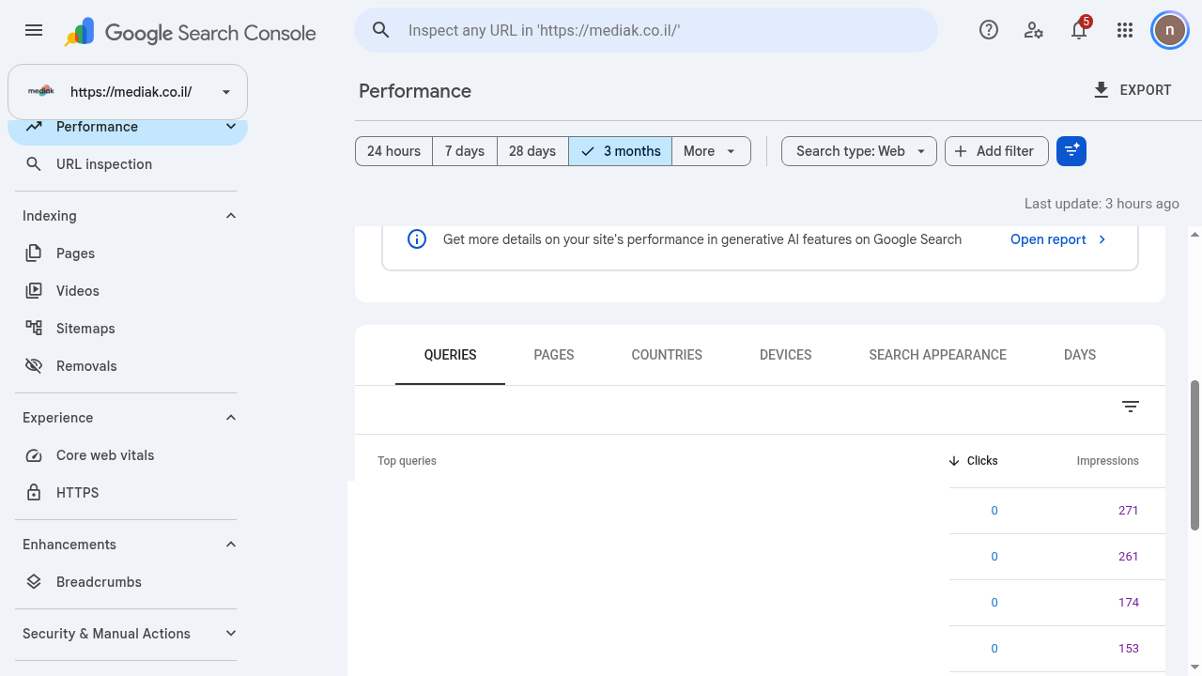Open the account avatar menu
1202x676 pixels.
point(1170,30)
